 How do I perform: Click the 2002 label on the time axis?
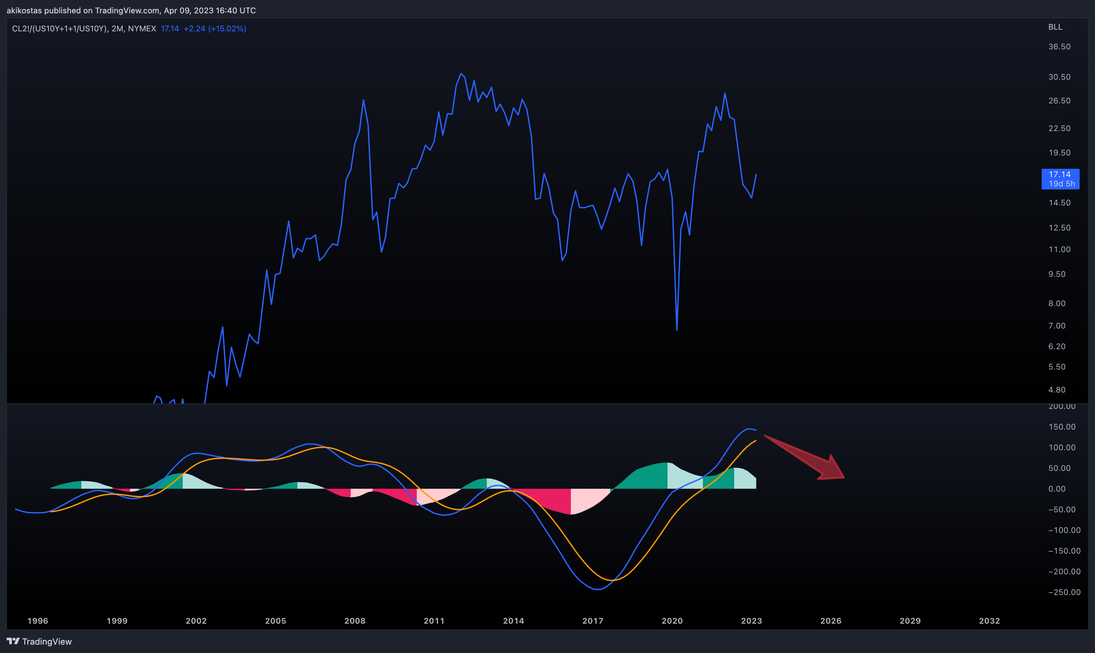196,620
